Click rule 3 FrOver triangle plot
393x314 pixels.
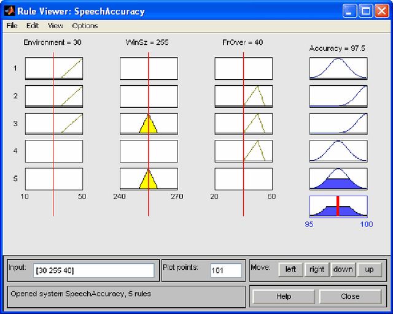point(244,124)
